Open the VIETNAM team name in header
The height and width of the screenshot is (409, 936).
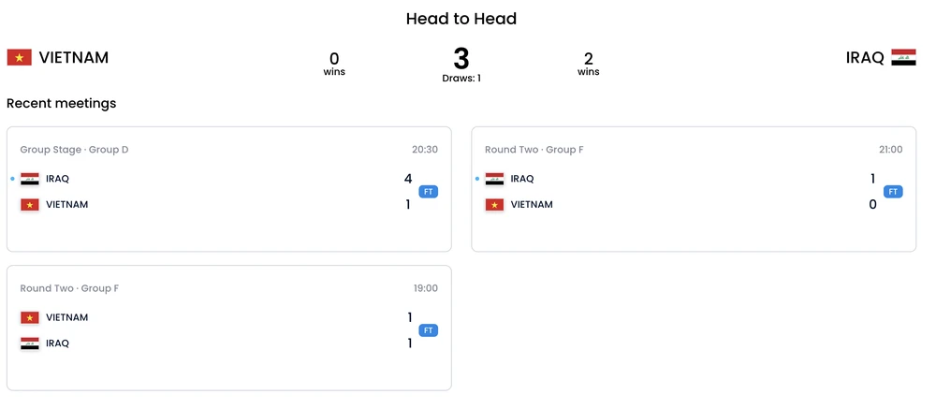74,58
